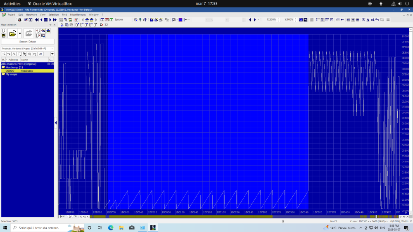Open Microsoft Edge from the taskbar
Image resolution: width=413 pixels, height=232 pixels.
pos(111,228)
